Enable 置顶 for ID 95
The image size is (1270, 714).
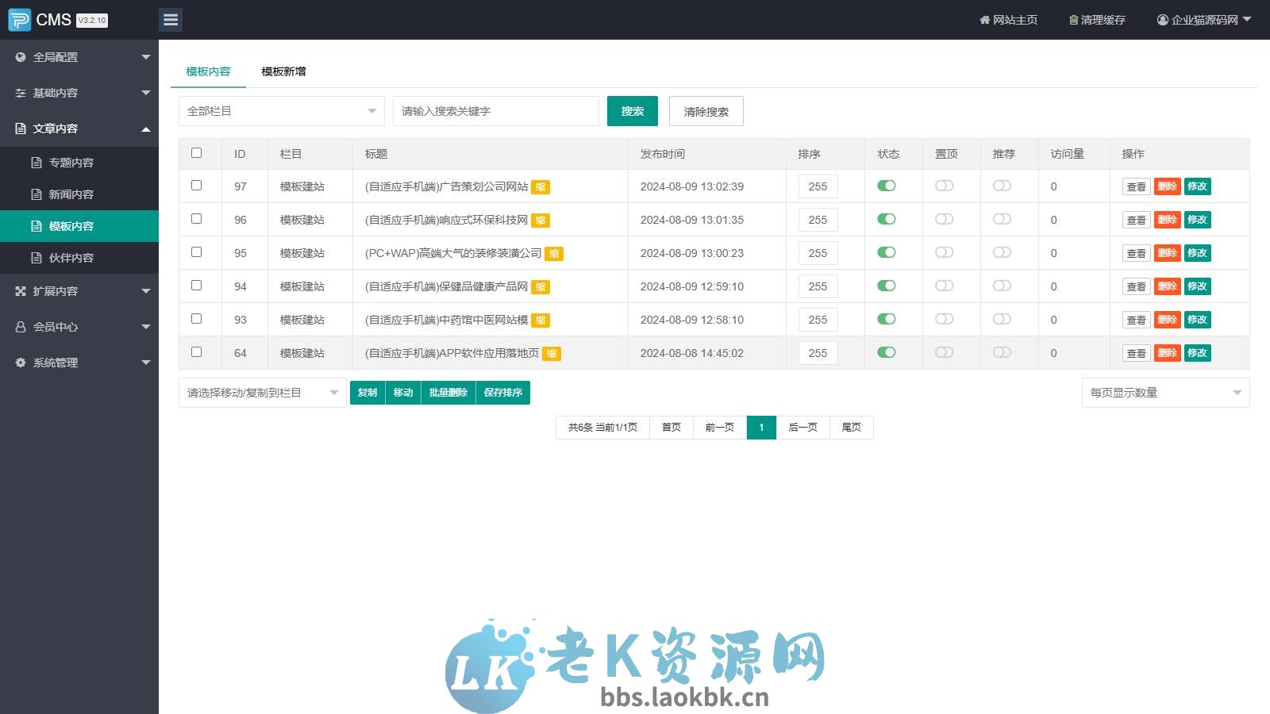click(945, 253)
